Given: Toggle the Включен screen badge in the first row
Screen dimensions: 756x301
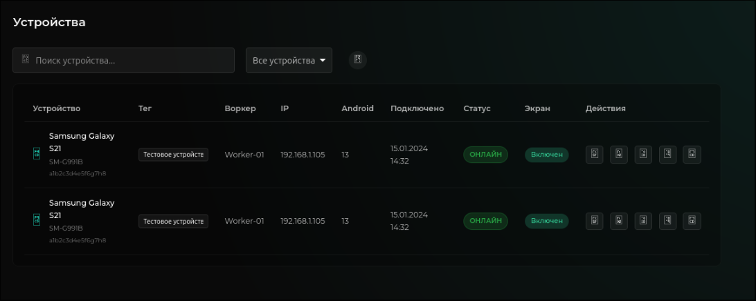Looking at the screenshot, I should click(x=546, y=155).
